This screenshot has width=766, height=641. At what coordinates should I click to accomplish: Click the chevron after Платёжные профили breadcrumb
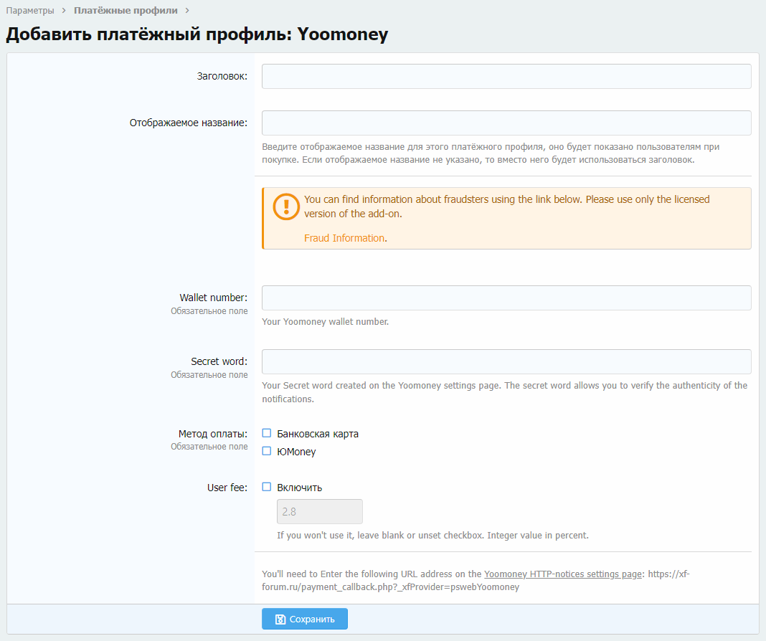point(187,11)
